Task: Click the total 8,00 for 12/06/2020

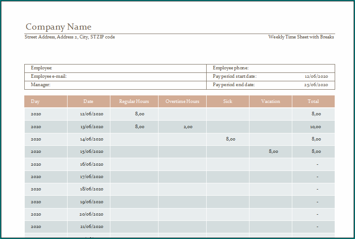Action: coord(313,114)
